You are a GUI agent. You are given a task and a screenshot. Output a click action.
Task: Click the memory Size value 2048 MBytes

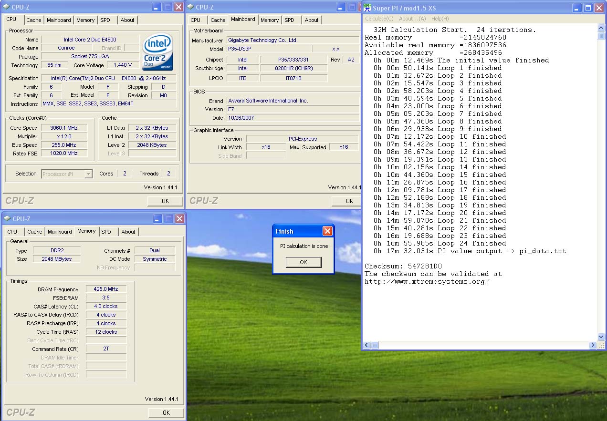click(x=57, y=259)
